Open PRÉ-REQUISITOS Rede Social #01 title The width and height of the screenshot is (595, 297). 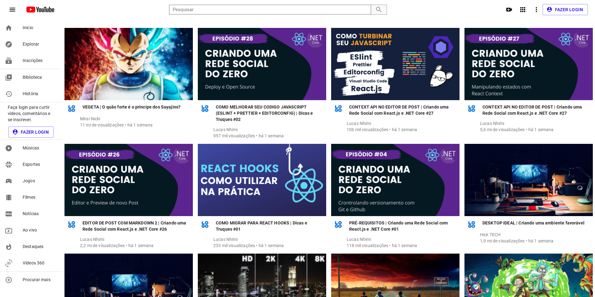[x=398, y=226]
